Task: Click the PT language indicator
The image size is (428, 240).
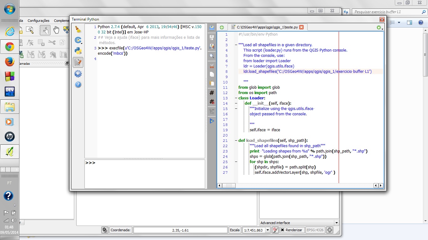Action: click(x=9, y=182)
